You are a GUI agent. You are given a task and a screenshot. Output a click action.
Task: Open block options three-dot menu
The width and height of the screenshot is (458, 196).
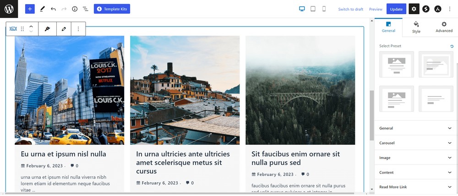click(78, 29)
